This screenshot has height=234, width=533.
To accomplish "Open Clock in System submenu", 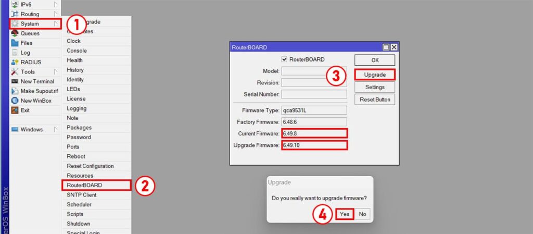I will (x=96, y=41).
